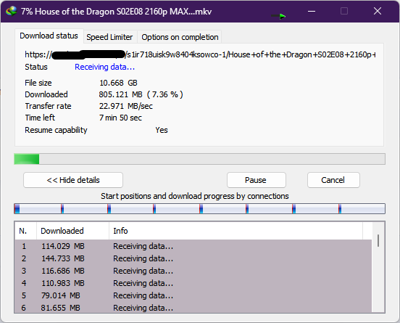This screenshot has height=323, width=400.
Task: Click the IDM app icon in title bar
Action: click(x=11, y=11)
